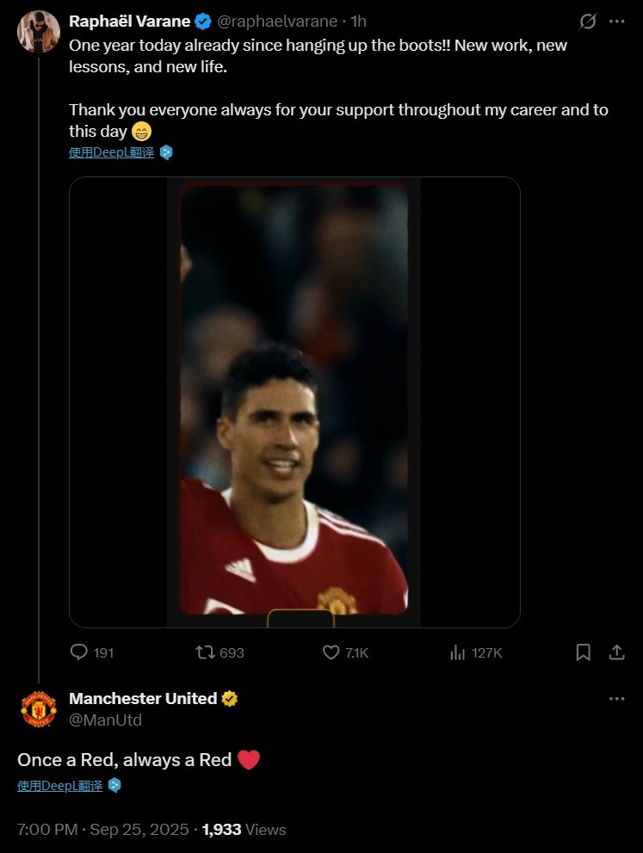643x853 pixels.
Task: Open more options on Varane's tweet
Action: tap(616, 22)
